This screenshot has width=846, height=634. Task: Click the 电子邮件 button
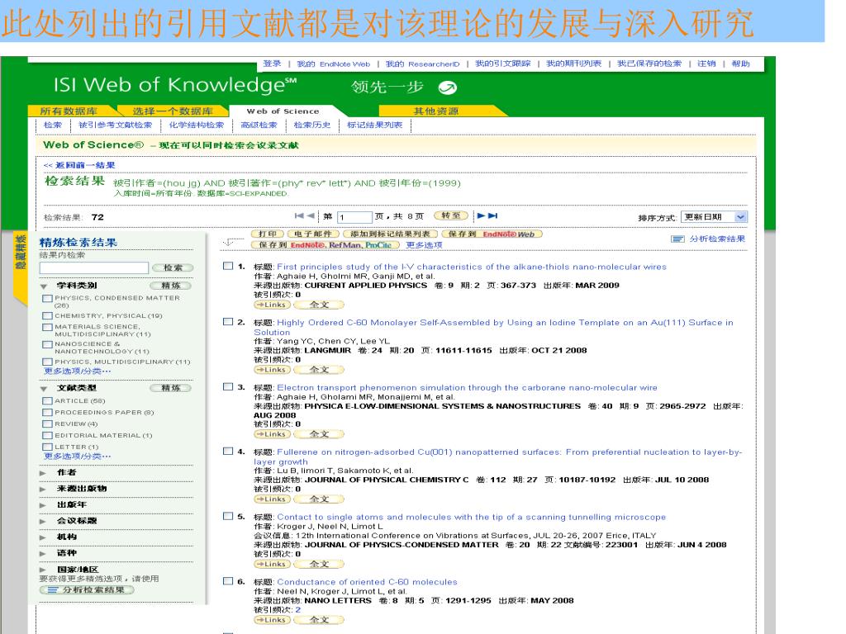click(x=313, y=234)
